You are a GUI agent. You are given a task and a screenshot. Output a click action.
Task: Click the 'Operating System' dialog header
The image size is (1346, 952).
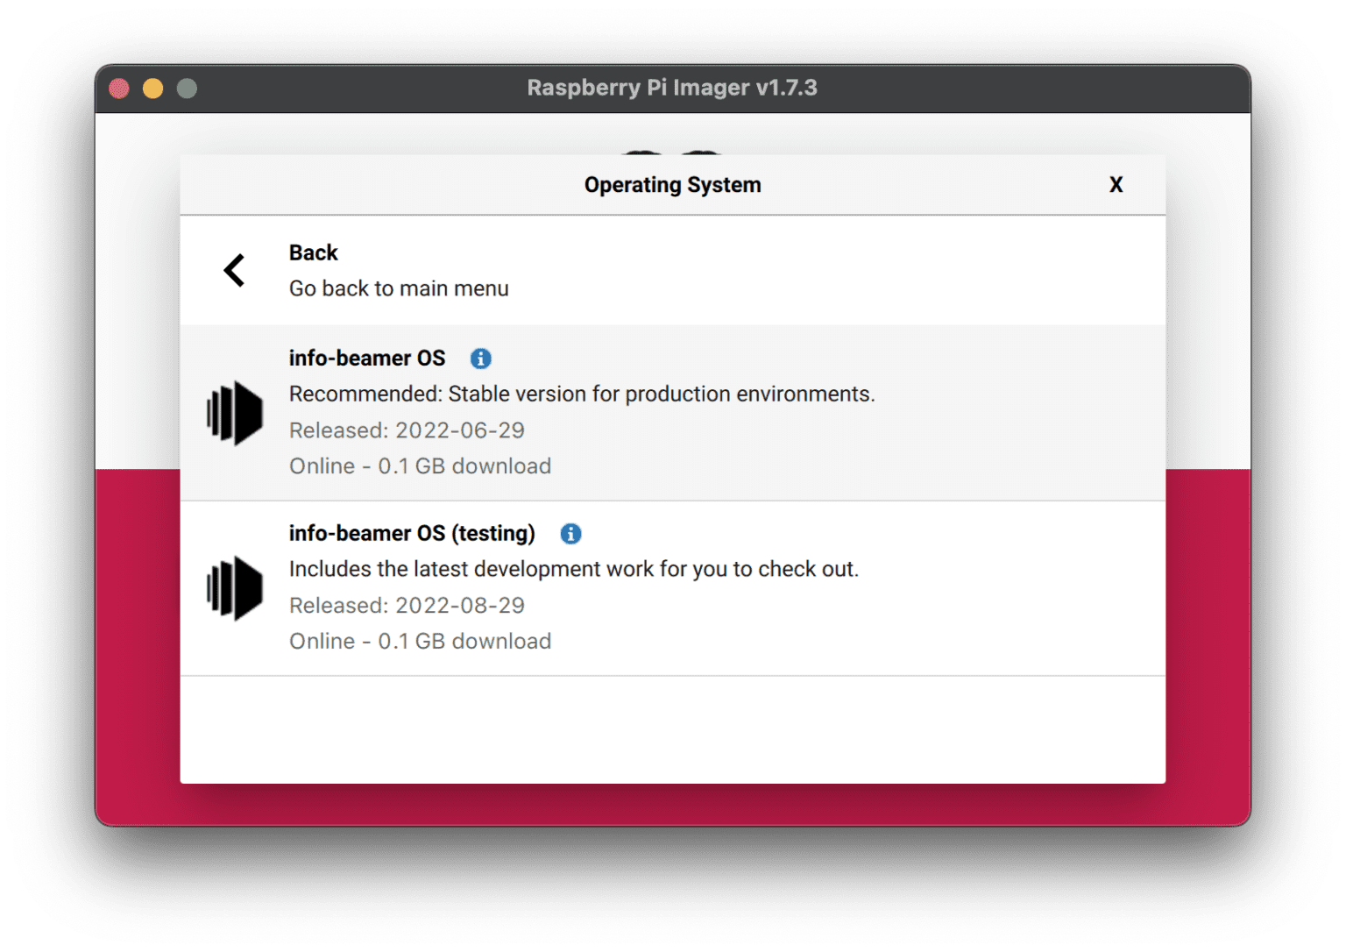click(672, 185)
